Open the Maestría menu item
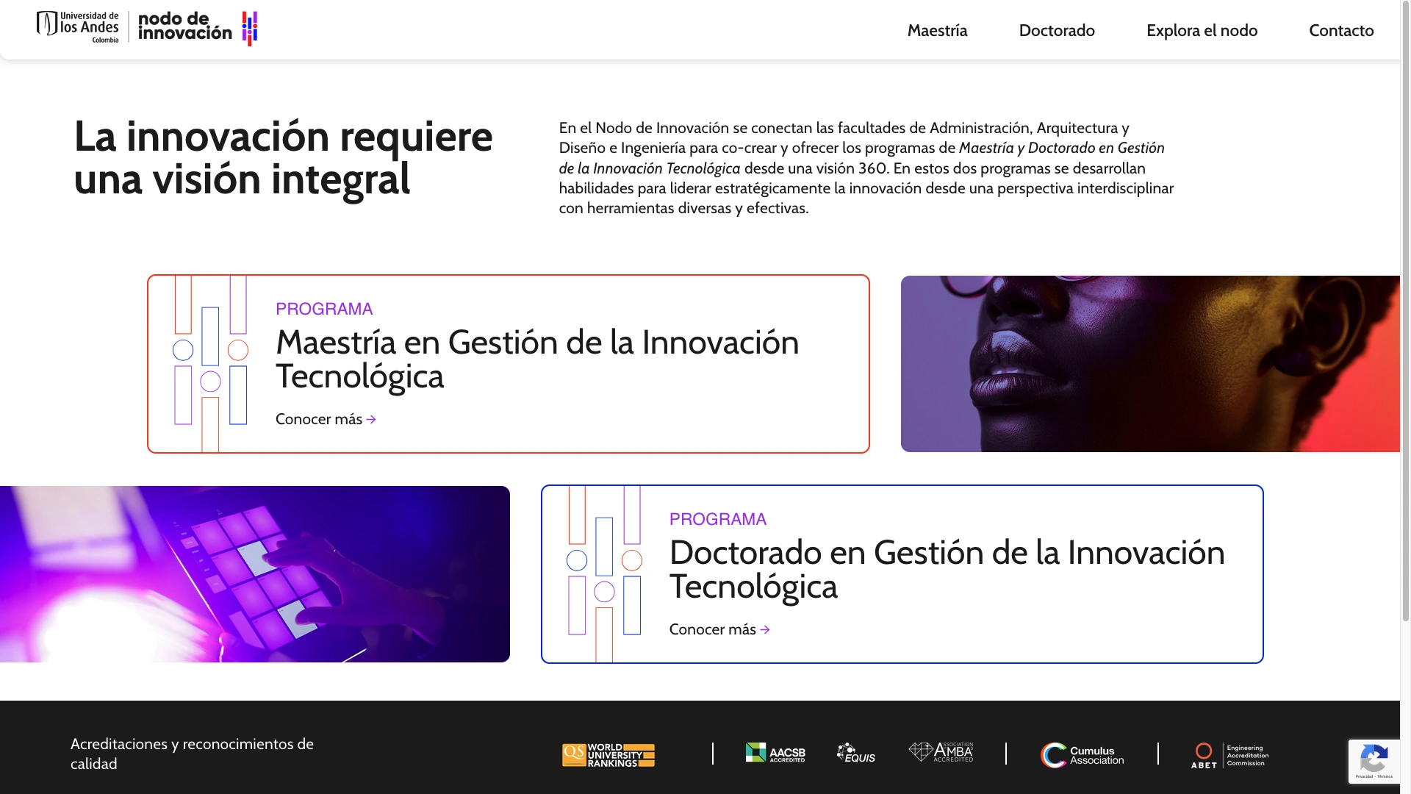Viewport: 1411px width, 794px height. tap(937, 30)
